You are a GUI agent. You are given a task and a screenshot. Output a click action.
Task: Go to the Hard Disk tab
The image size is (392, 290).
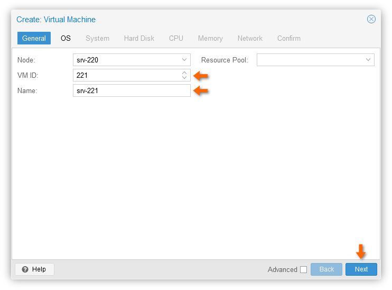click(x=139, y=38)
